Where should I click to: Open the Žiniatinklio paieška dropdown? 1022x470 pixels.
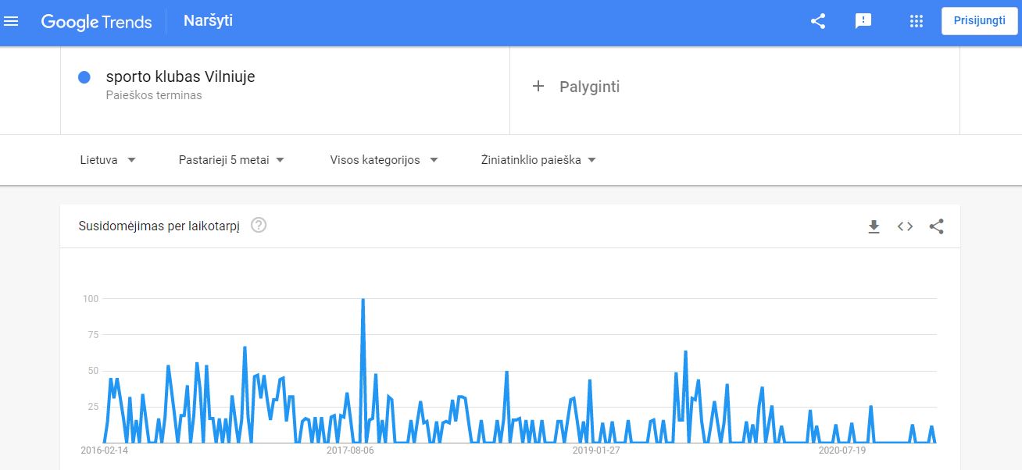(x=538, y=160)
